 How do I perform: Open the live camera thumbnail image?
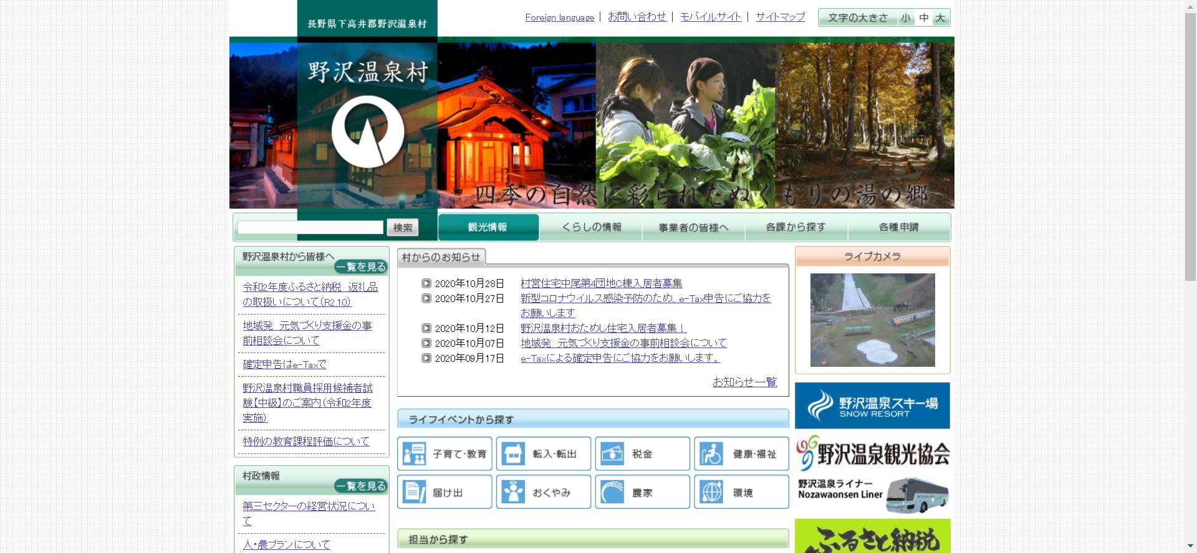coord(872,319)
